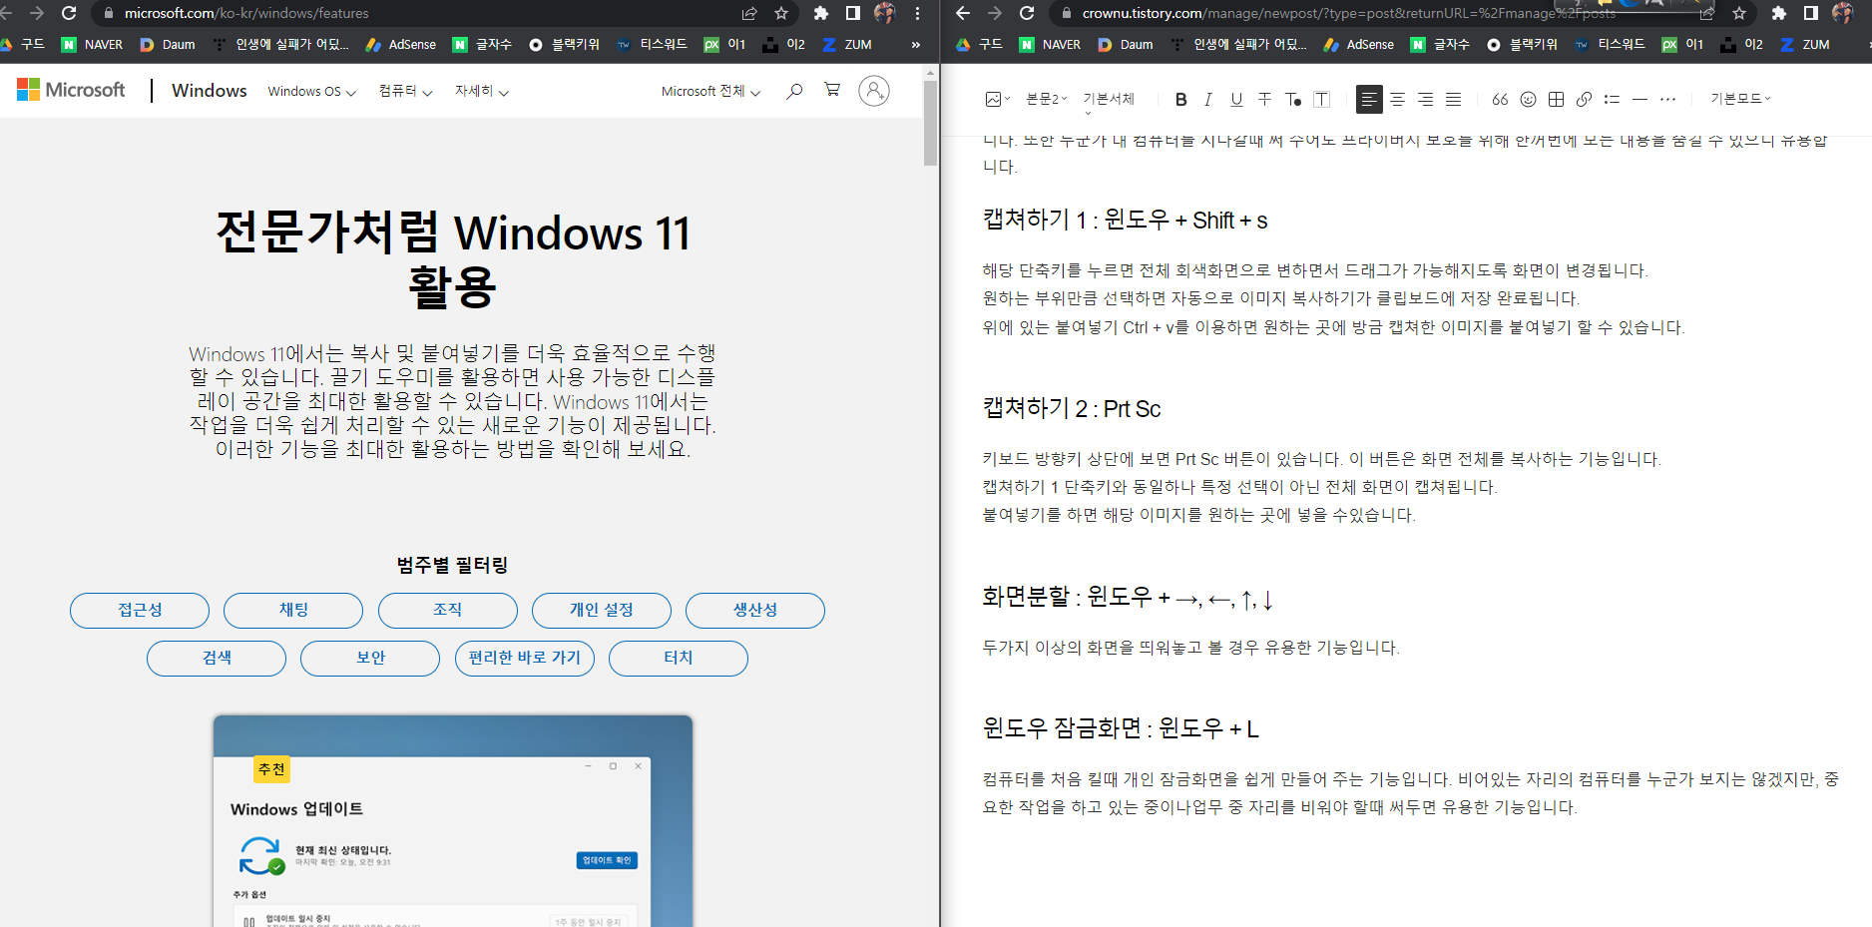Expand the Microsoft 전체 menu
This screenshot has width=1872, height=927.
pyautogui.click(x=710, y=91)
